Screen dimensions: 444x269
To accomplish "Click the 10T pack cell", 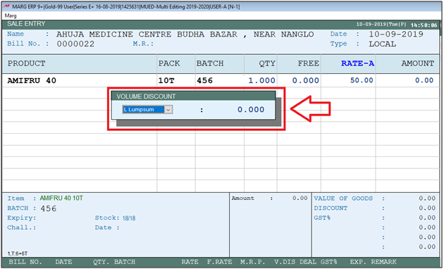I will click(166, 80).
